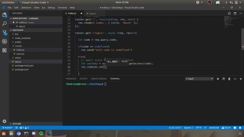Open the Search view in activity bar

[4, 24]
